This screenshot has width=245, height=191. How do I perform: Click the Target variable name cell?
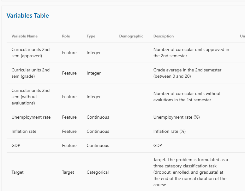click(x=18, y=172)
